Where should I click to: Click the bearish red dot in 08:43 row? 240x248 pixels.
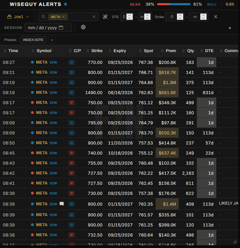coord(32,163)
